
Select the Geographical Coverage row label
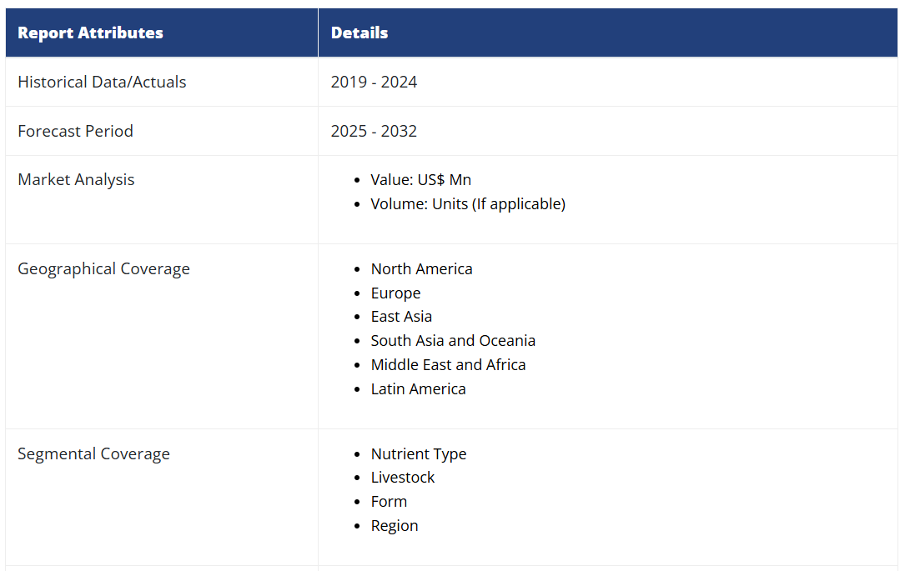click(x=103, y=268)
